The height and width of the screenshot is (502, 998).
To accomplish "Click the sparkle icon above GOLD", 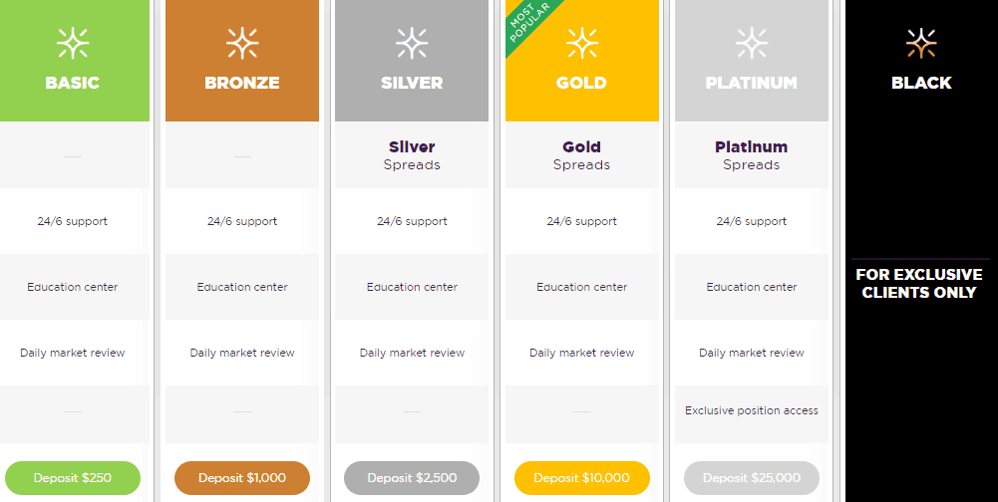I will pos(581,43).
